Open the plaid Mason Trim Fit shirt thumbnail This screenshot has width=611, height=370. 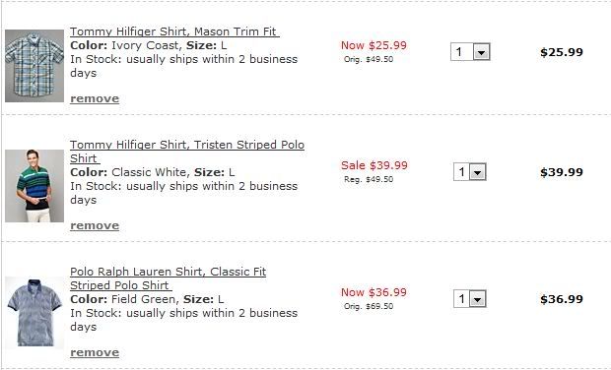34,66
